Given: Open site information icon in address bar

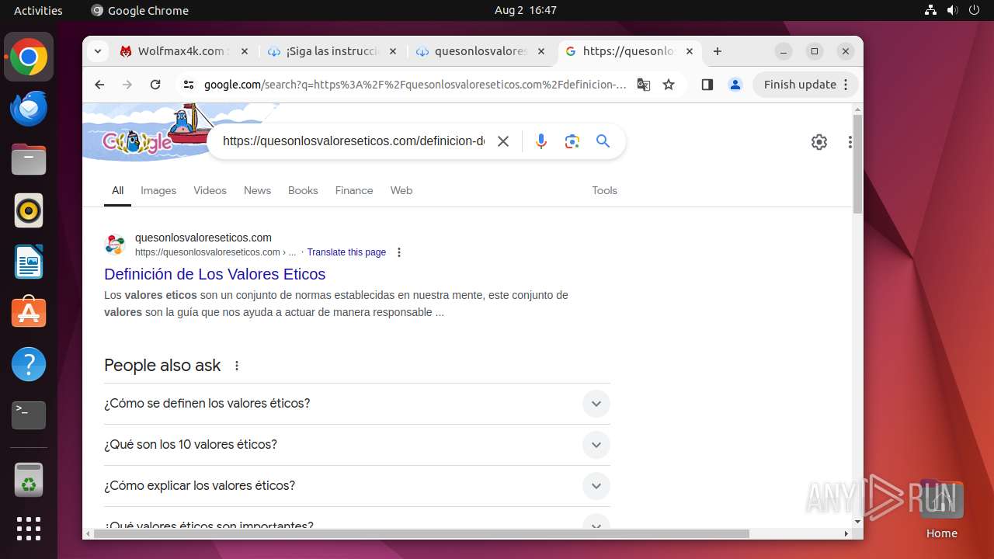Looking at the screenshot, I should (188, 85).
